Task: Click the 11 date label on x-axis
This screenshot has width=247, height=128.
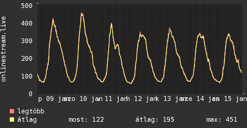Action: pyautogui.click(x=109, y=99)
